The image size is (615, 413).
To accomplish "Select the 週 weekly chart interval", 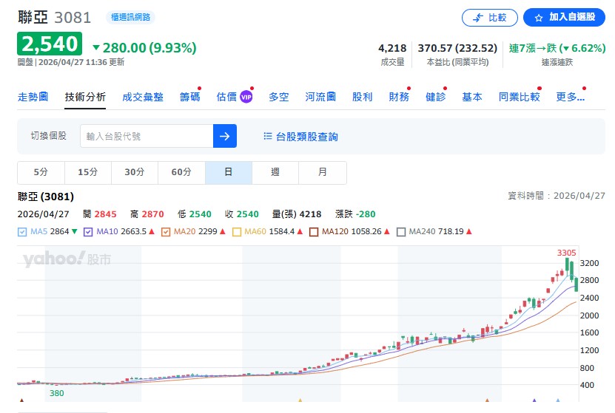I will 275,172.
